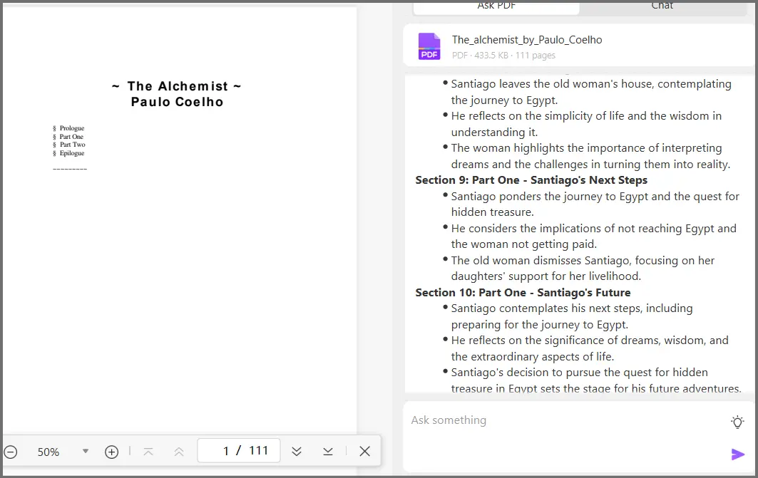Go to next page with double-chevron icon
The height and width of the screenshot is (478, 758).
(x=297, y=451)
